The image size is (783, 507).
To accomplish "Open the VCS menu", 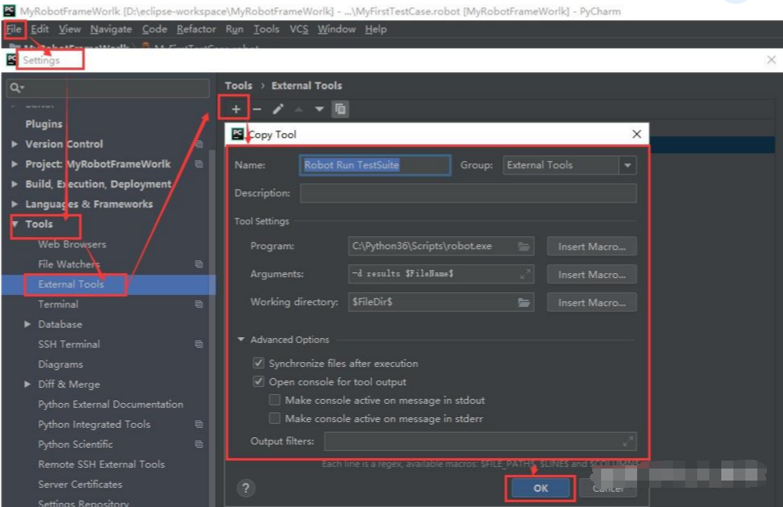I will coord(298,29).
